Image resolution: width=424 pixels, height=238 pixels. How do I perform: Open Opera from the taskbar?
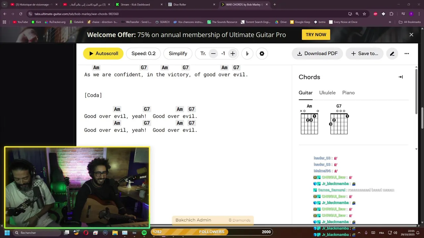[86, 233]
